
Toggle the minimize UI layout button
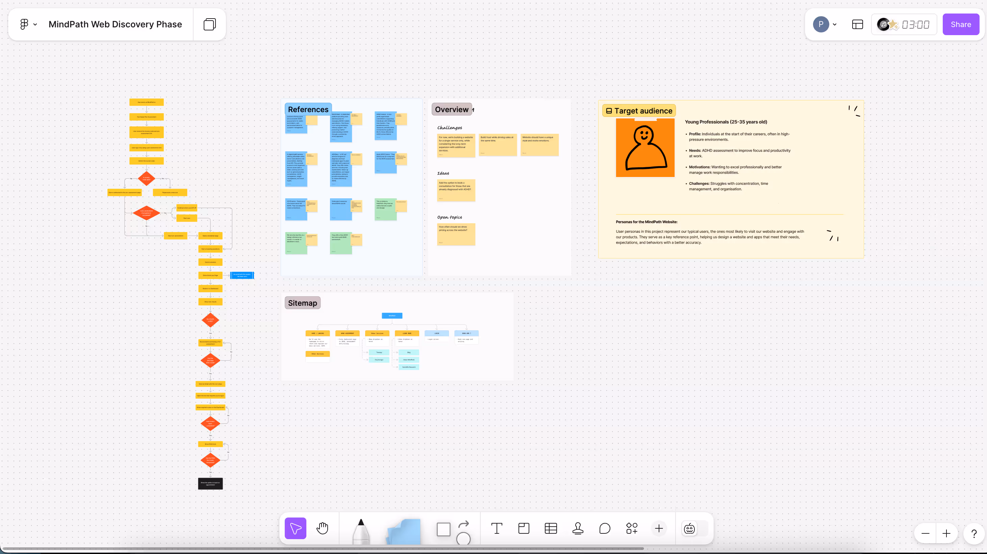click(858, 25)
